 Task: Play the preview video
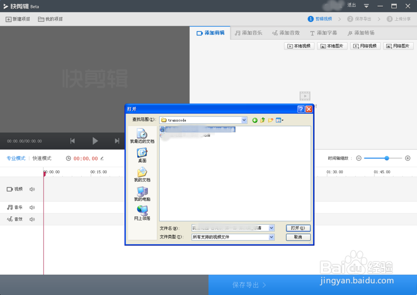coord(95,141)
